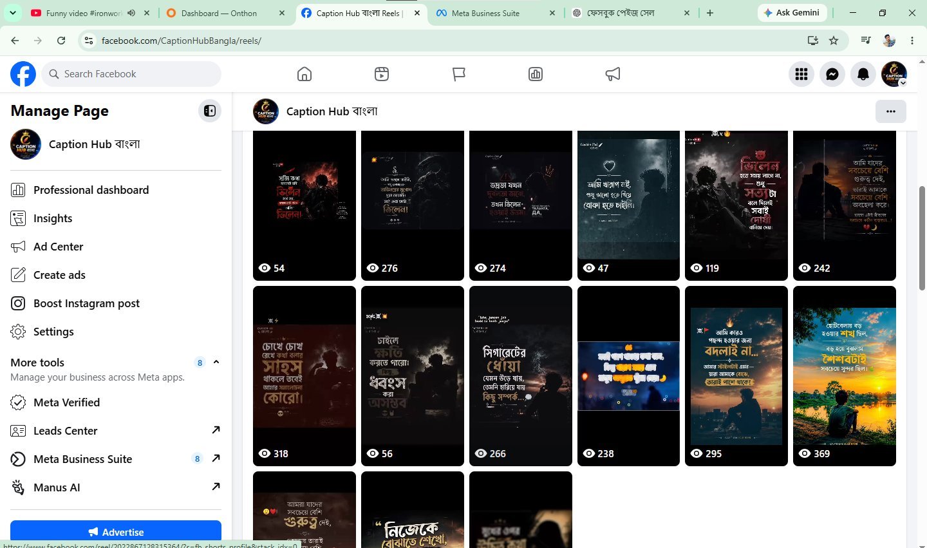This screenshot has height=548, width=927.
Task: Bookmark this page with star
Action: click(x=834, y=41)
